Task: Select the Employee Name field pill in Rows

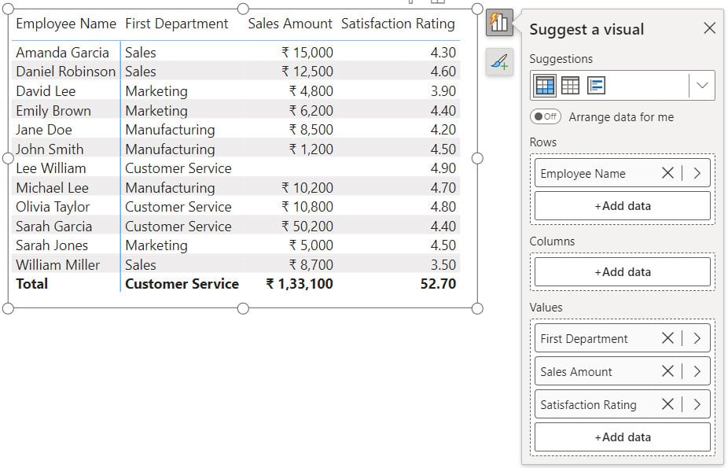Action: point(623,173)
